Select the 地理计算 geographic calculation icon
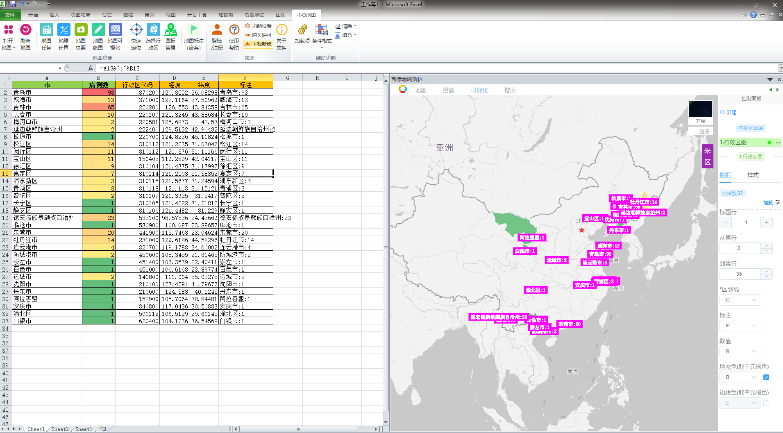This screenshot has height=433, width=783. click(64, 30)
